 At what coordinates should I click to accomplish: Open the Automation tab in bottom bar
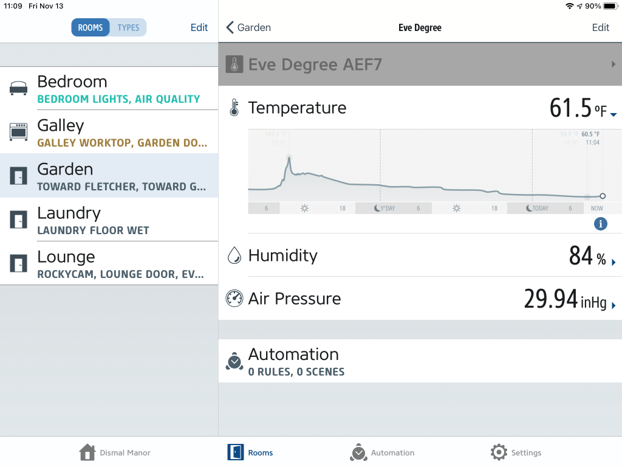tap(382, 452)
